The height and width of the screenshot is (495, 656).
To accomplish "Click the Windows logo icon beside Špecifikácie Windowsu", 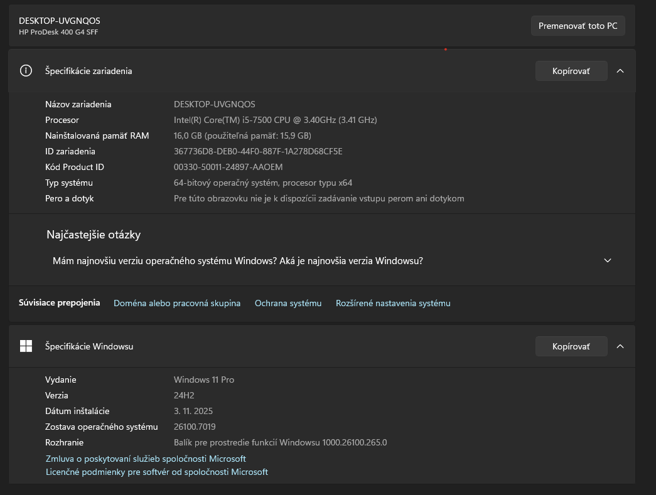I will point(26,346).
